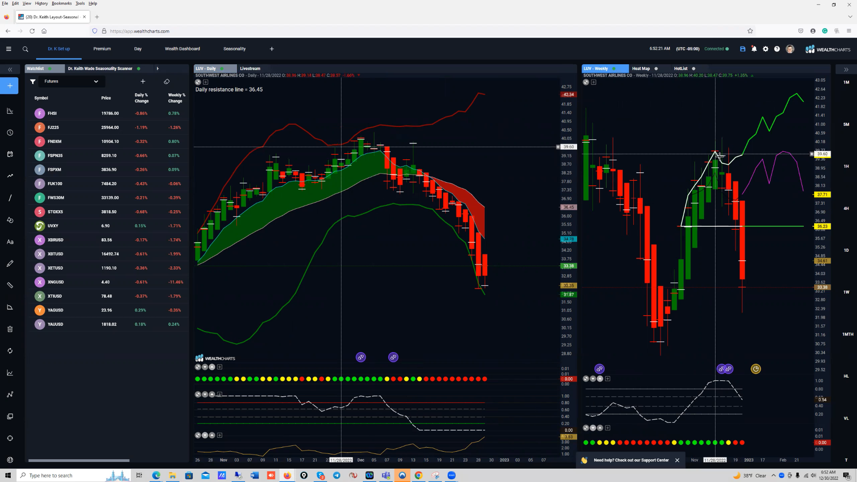This screenshot has height=482, width=857.
Task: Toggle daily chart main indicator visibility icon
Action: click(x=198, y=82)
